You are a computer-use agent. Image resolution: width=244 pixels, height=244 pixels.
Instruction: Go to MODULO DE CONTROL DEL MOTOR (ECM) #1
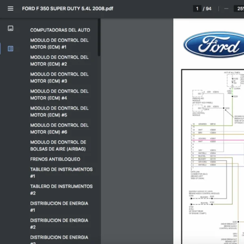pyautogui.click(x=59, y=44)
